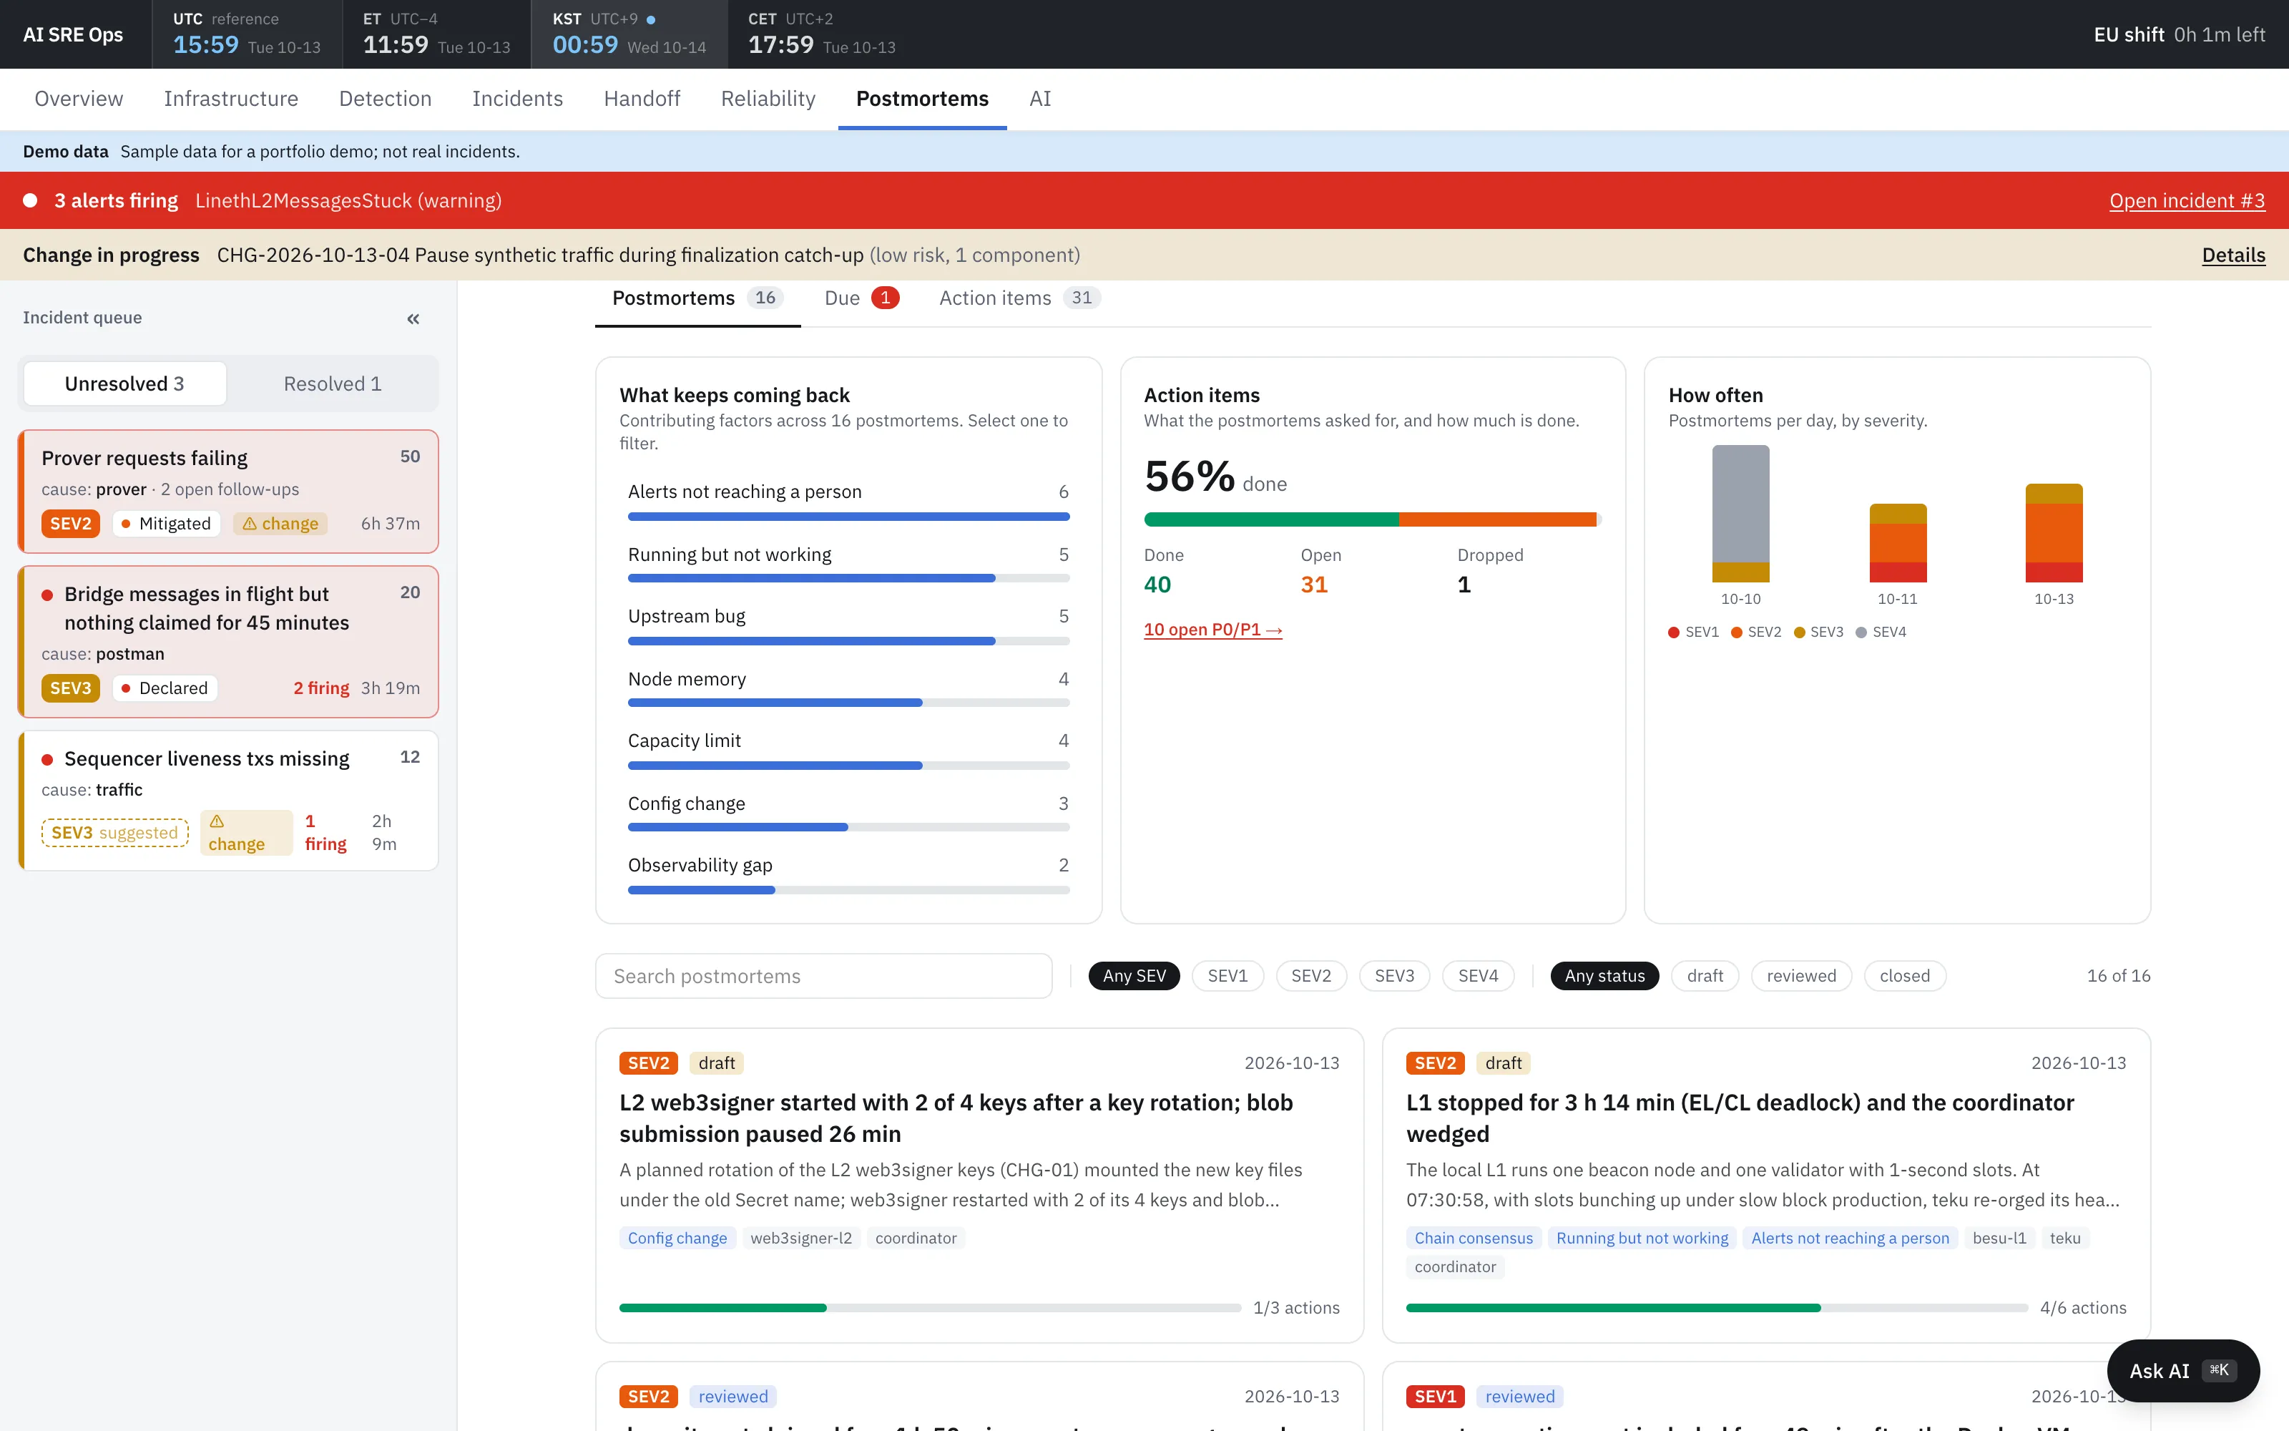This screenshot has width=2289, height=1431.
Task: Click SEV4 legend dot in How often chart
Action: tap(1861, 633)
